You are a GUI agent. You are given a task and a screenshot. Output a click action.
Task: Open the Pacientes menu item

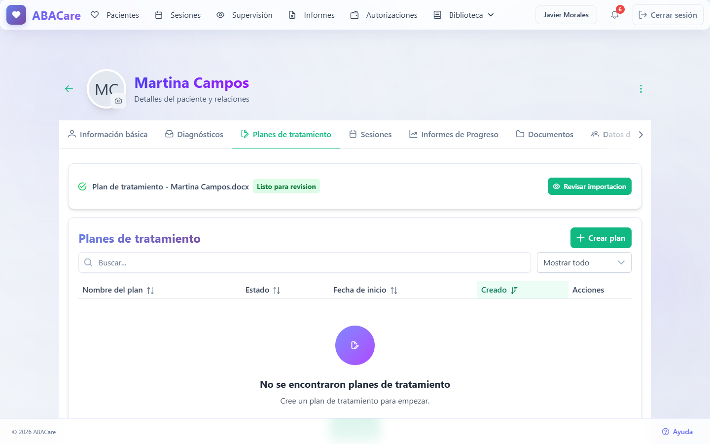[x=115, y=15]
